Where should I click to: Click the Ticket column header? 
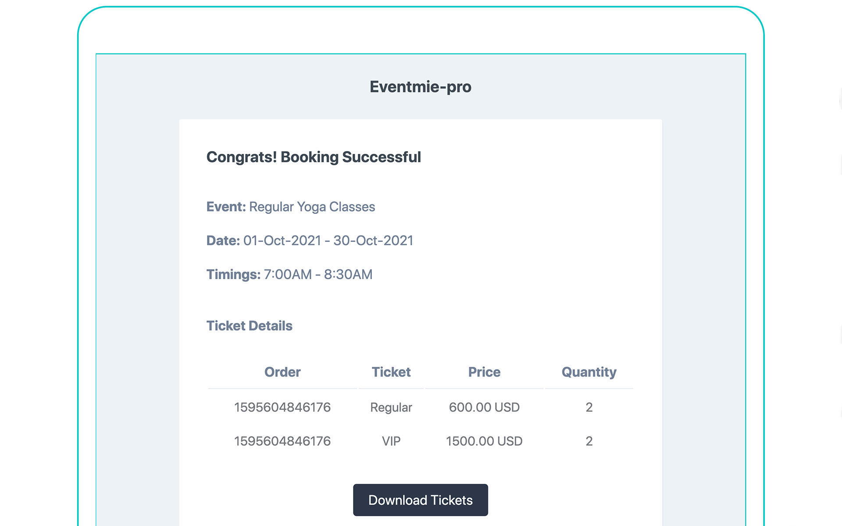tap(391, 372)
